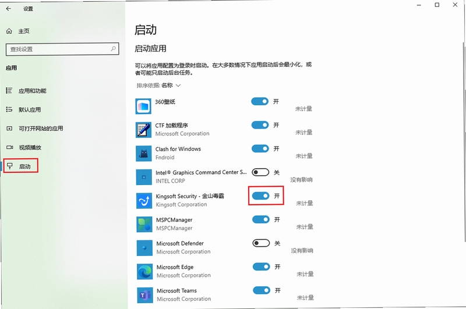Viewport: 466px width, 309px height.
Task: Click the Clash for Windows cat icon
Action: coord(143,154)
